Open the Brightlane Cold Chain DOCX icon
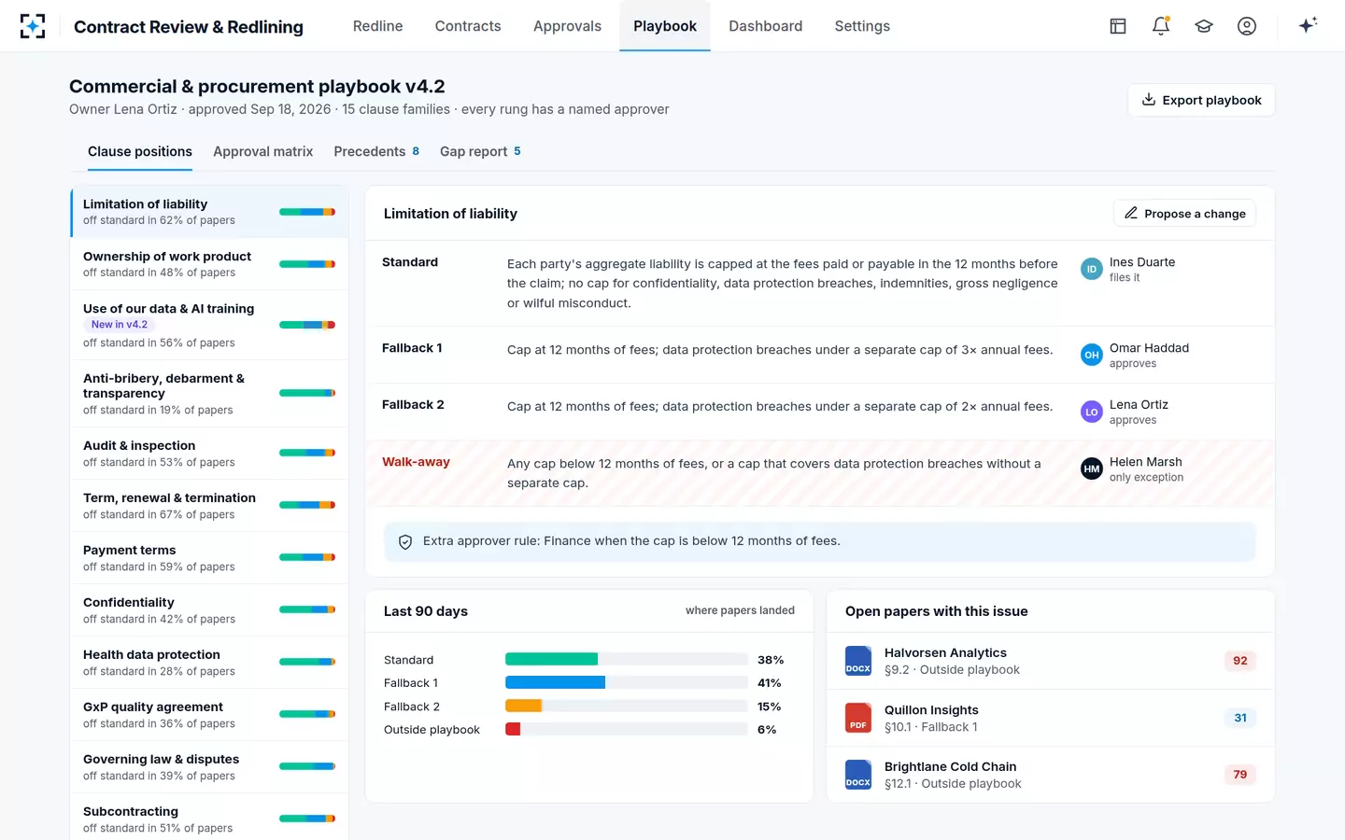The image size is (1345, 840). (858, 775)
